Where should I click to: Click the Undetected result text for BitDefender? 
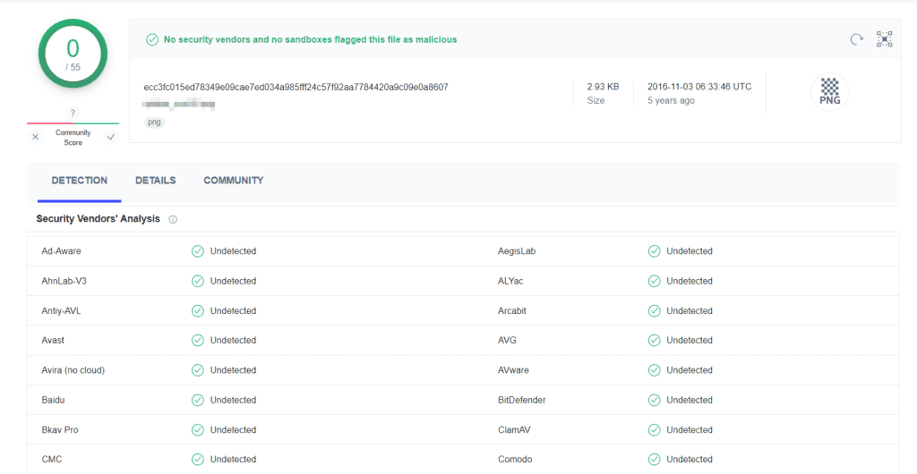[690, 400]
